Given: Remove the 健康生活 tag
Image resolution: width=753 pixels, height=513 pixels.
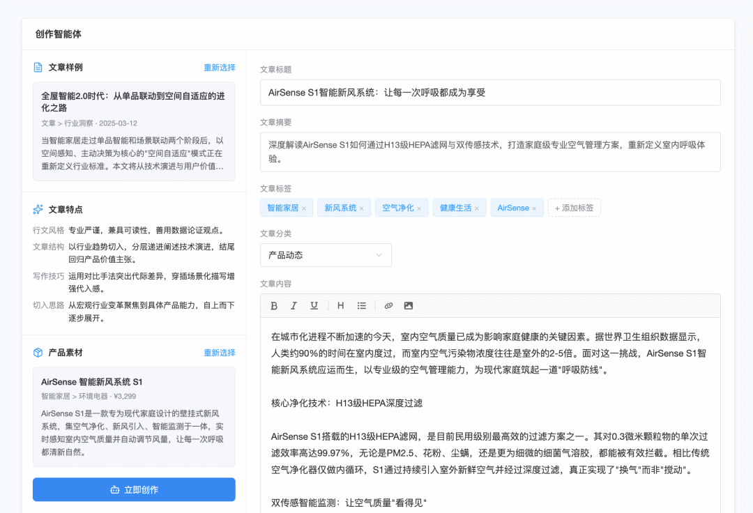Looking at the screenshot, I should (x=477, y=208).
